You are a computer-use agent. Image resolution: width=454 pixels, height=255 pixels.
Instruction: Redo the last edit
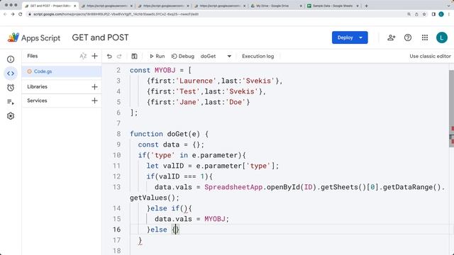point(119,57)
